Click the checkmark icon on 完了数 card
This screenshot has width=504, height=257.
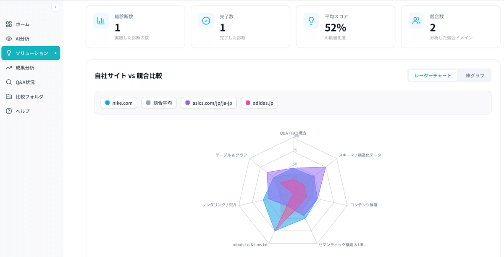[206, 21]
